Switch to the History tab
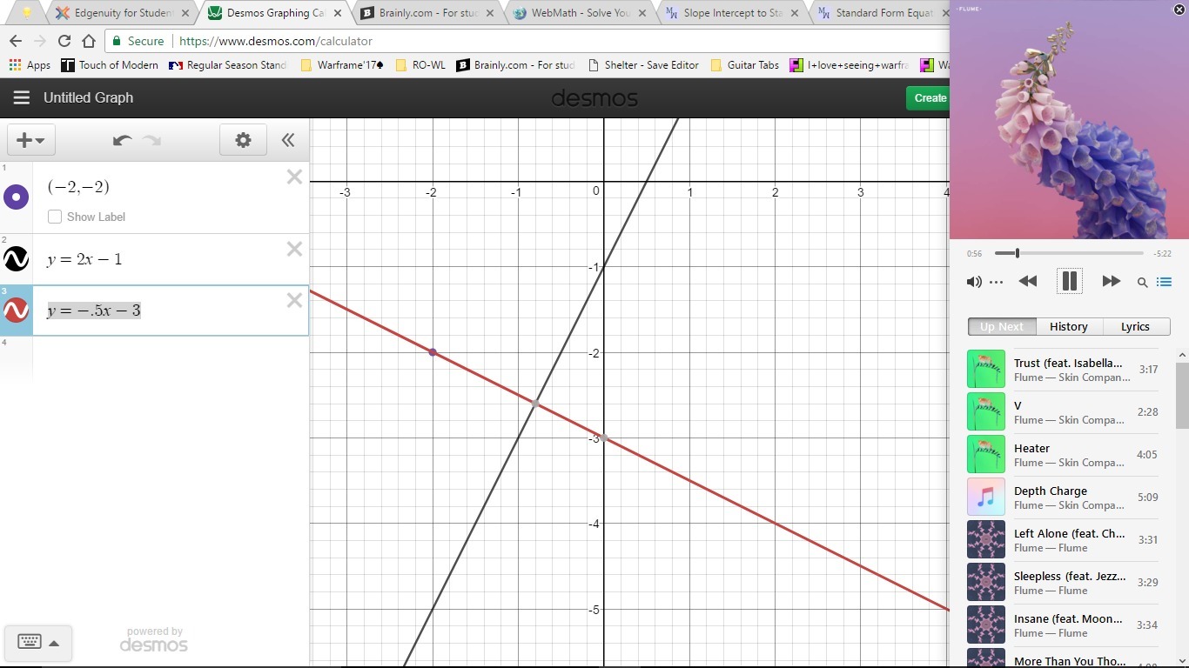Screen dimensions: 1189x668 1069,327
